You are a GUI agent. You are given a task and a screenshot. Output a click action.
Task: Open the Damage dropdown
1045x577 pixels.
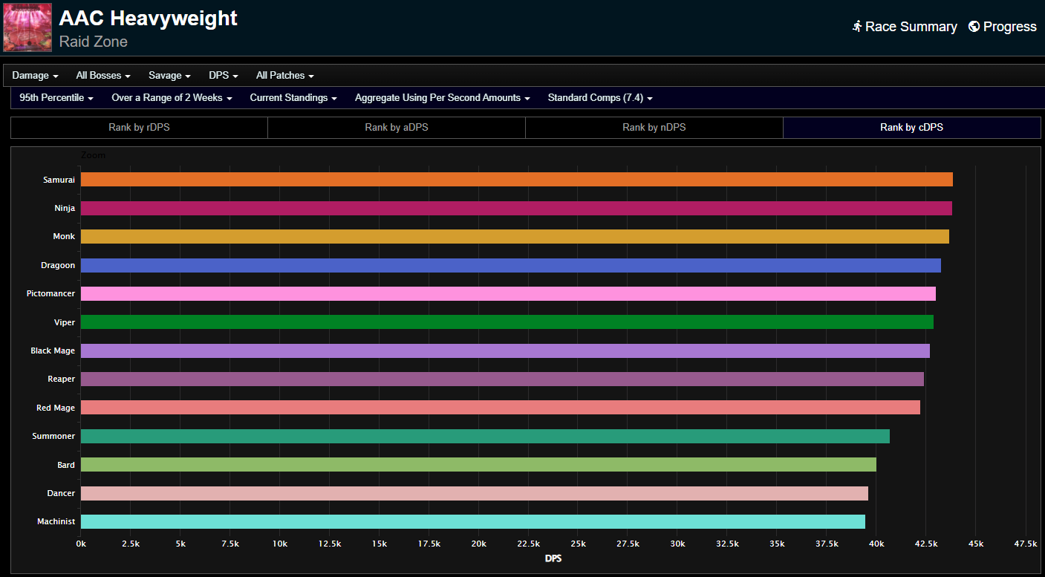[35, 76]
